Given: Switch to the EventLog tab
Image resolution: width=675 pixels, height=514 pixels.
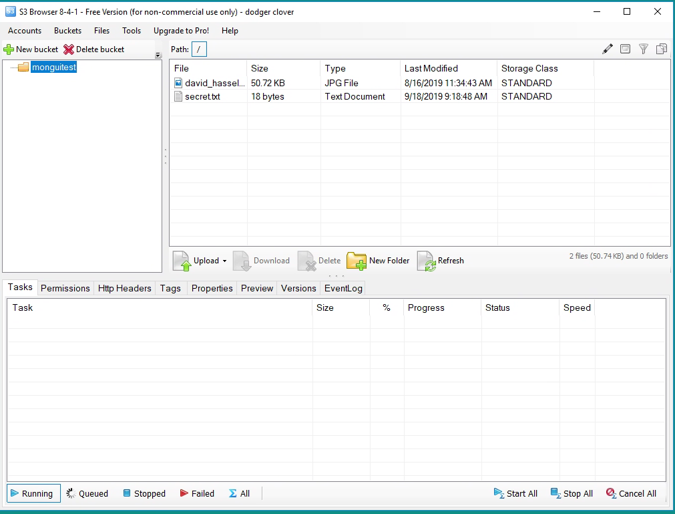Looking at the screenshot, I should pyautogui.click(x=343, y=288).
